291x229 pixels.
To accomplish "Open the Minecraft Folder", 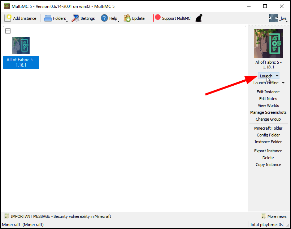I will (268, 128).
